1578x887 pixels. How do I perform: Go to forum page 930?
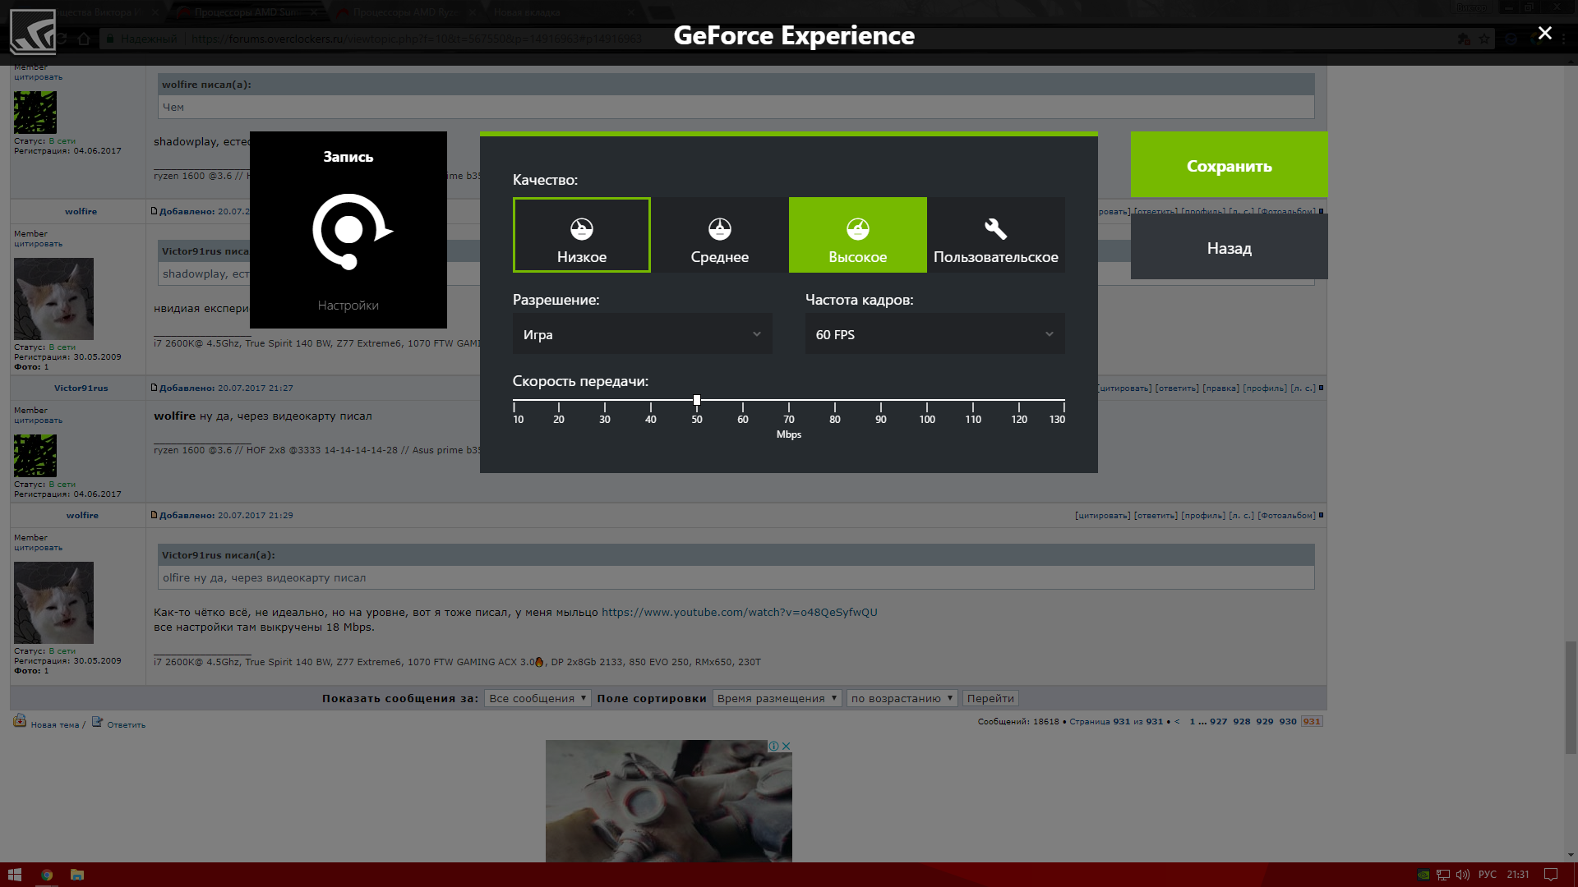pos(1287,721)
